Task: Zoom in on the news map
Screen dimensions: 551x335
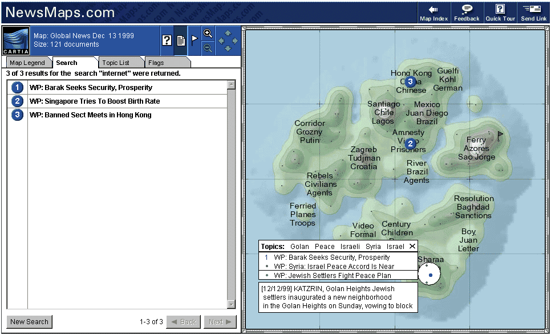Action: [x=208, y=33]
